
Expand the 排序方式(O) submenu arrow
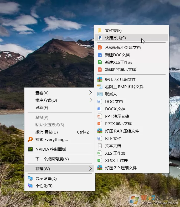coord(90,100)
